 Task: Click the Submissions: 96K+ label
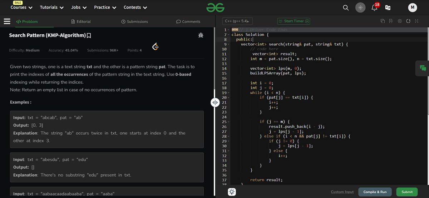point(103,50)
